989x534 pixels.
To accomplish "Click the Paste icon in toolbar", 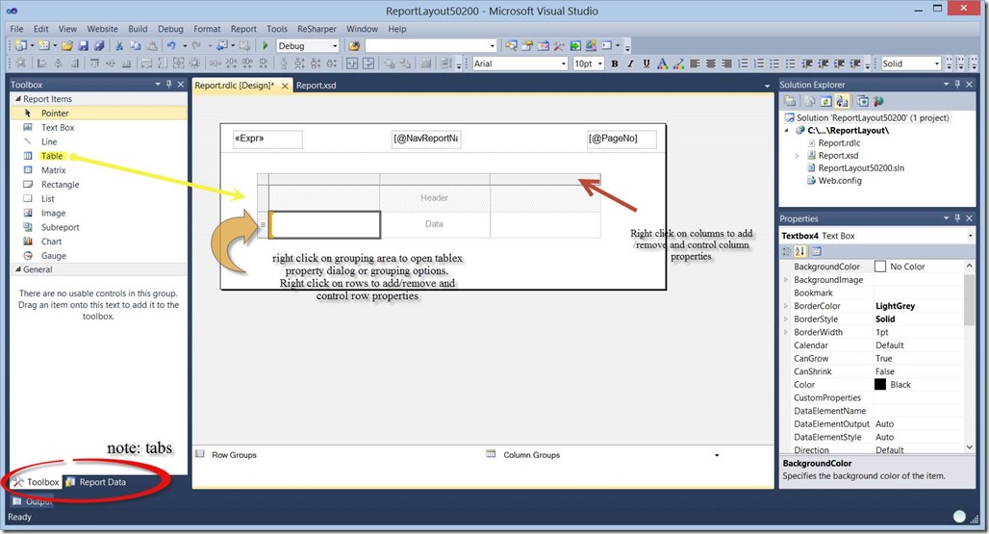I will click(151, 45).
